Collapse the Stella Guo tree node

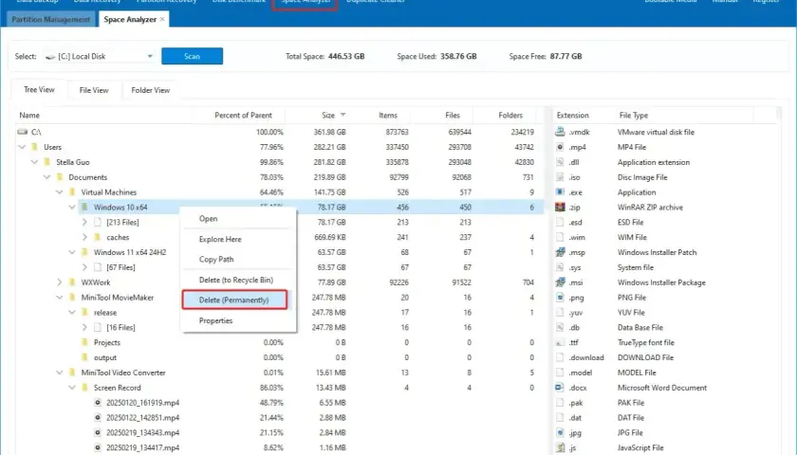[x=34, y=162]
